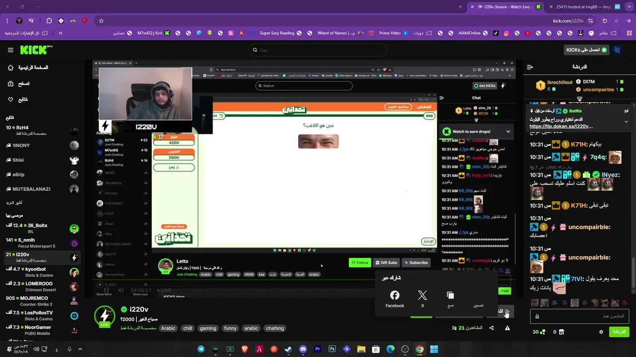Open the browser extensions puzzle icon
The width and height of the screenshot is (636, 357).
pos(49,21)
